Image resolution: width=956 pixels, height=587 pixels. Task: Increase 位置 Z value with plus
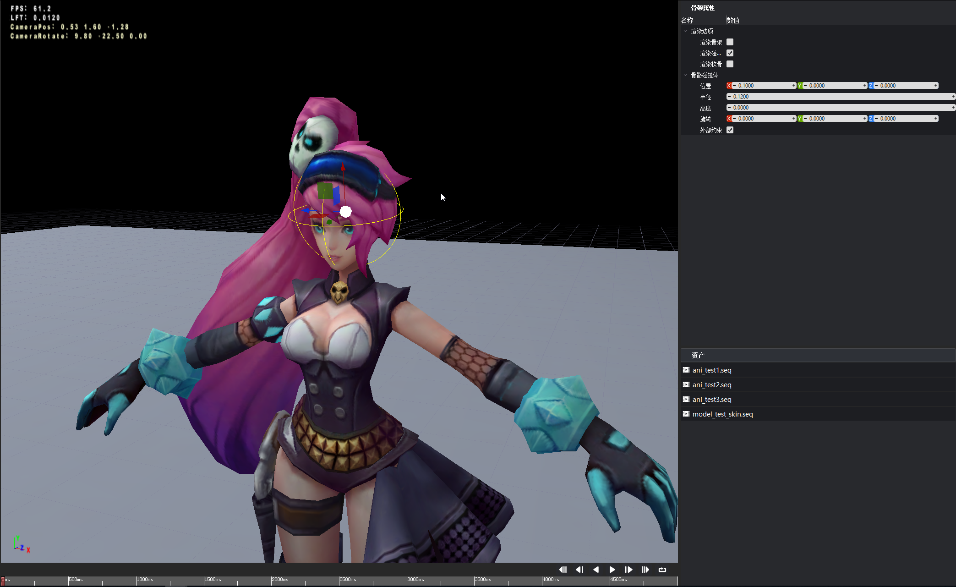pos(936,86)
